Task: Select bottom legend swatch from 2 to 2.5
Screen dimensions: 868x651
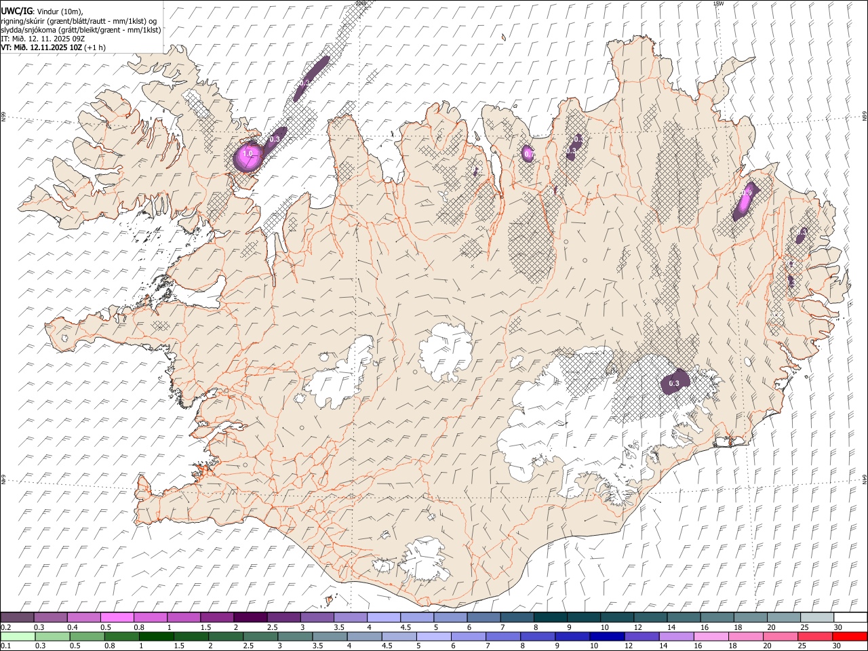Action: [226, 636]
